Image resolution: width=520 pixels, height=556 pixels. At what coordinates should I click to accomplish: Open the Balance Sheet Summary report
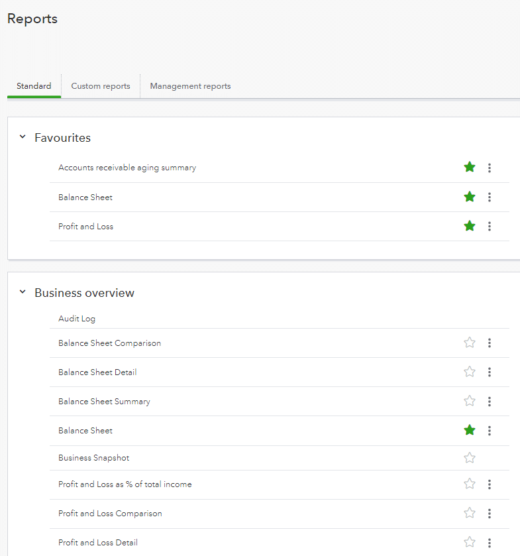click(x=104, y=401)
